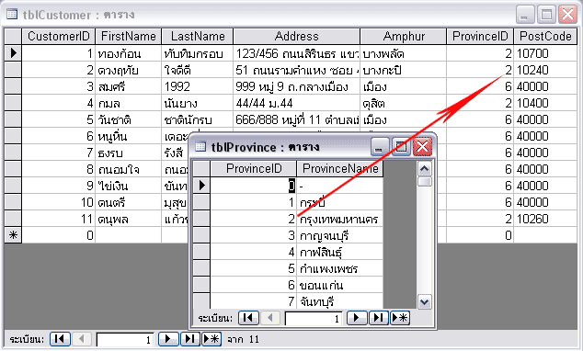Click PostCode cell '10400'
Viewport: 583px width, 351px height.
point(545,103)
